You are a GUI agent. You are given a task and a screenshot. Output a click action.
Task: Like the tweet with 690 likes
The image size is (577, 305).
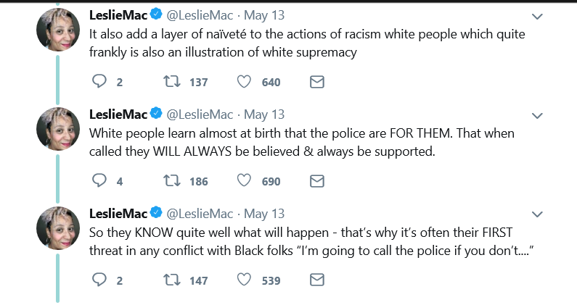point(245,181)
